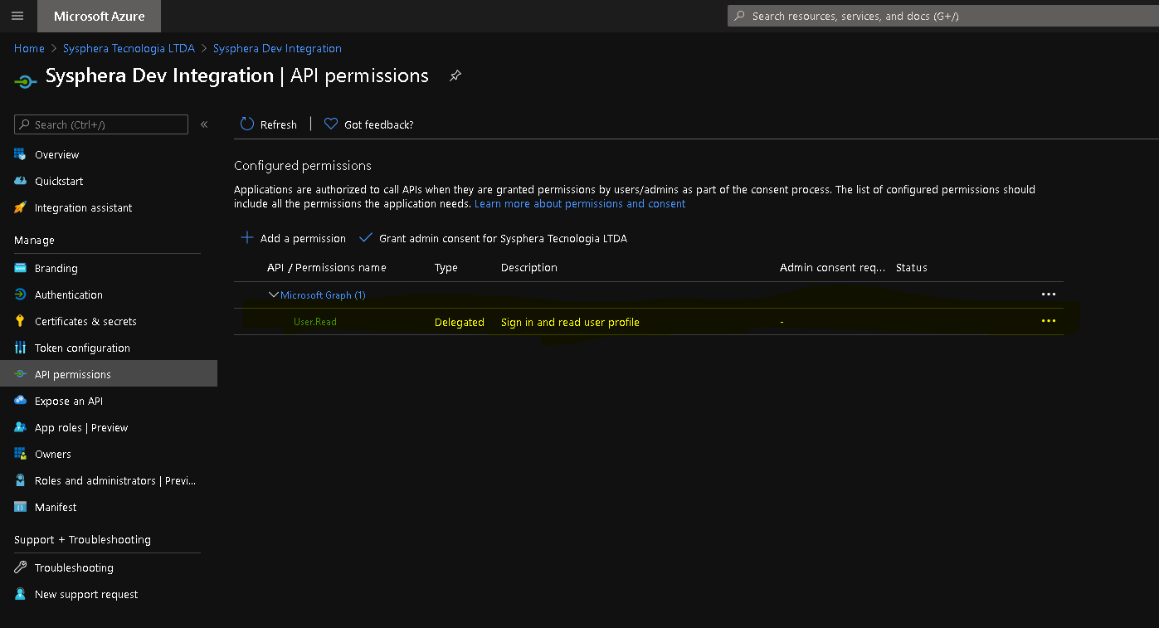
Task: Open more options for User.Read row
Action: click(1049, 321)
